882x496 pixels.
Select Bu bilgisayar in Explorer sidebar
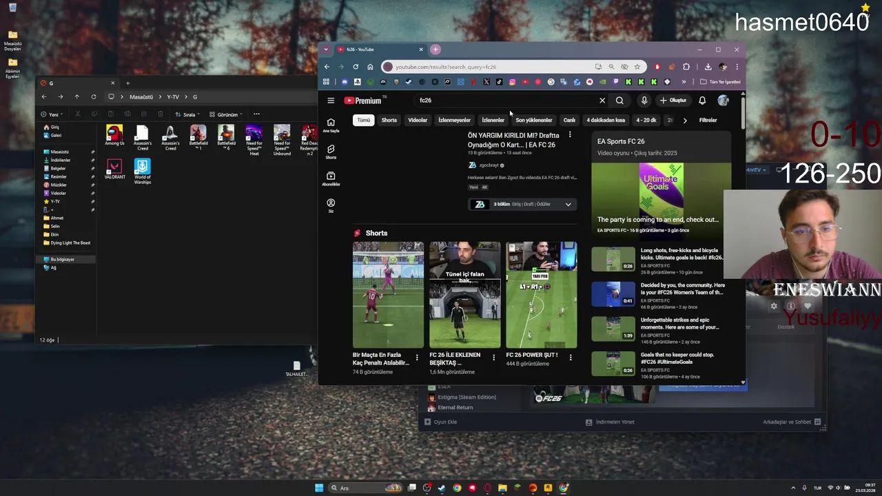click(62, 260)
